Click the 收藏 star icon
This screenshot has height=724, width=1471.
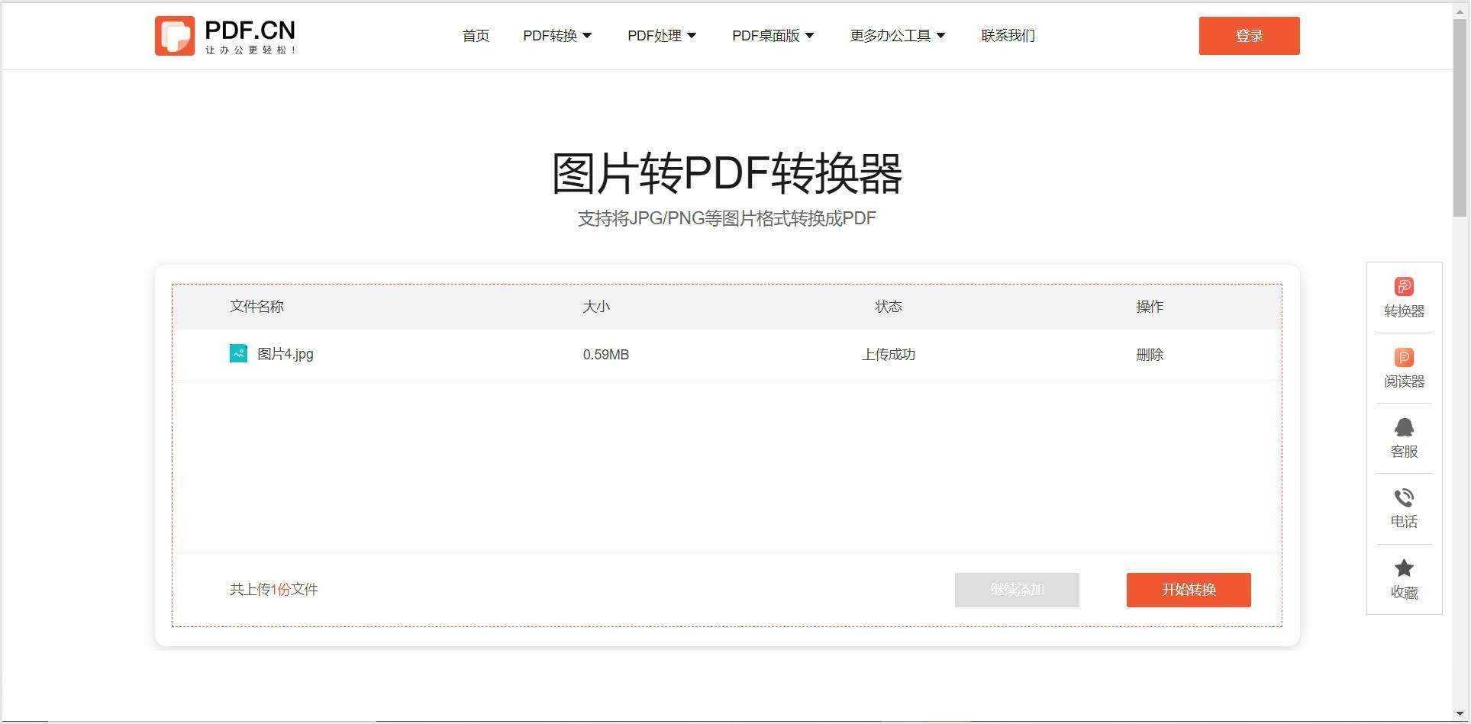coord(1404,578)
